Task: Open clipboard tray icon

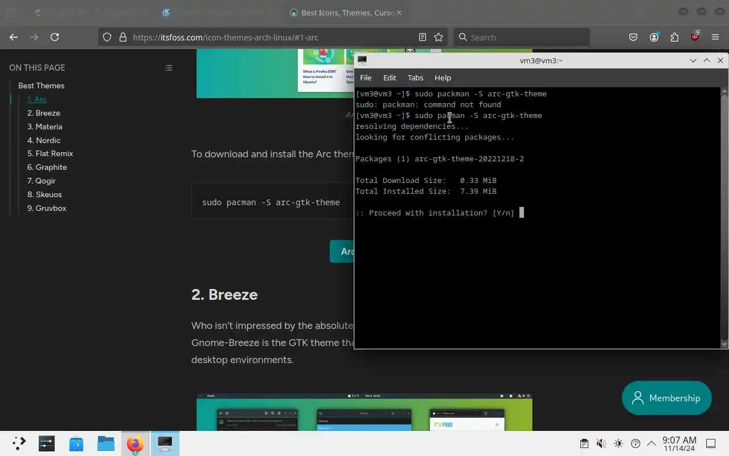Action: (584, 443)
